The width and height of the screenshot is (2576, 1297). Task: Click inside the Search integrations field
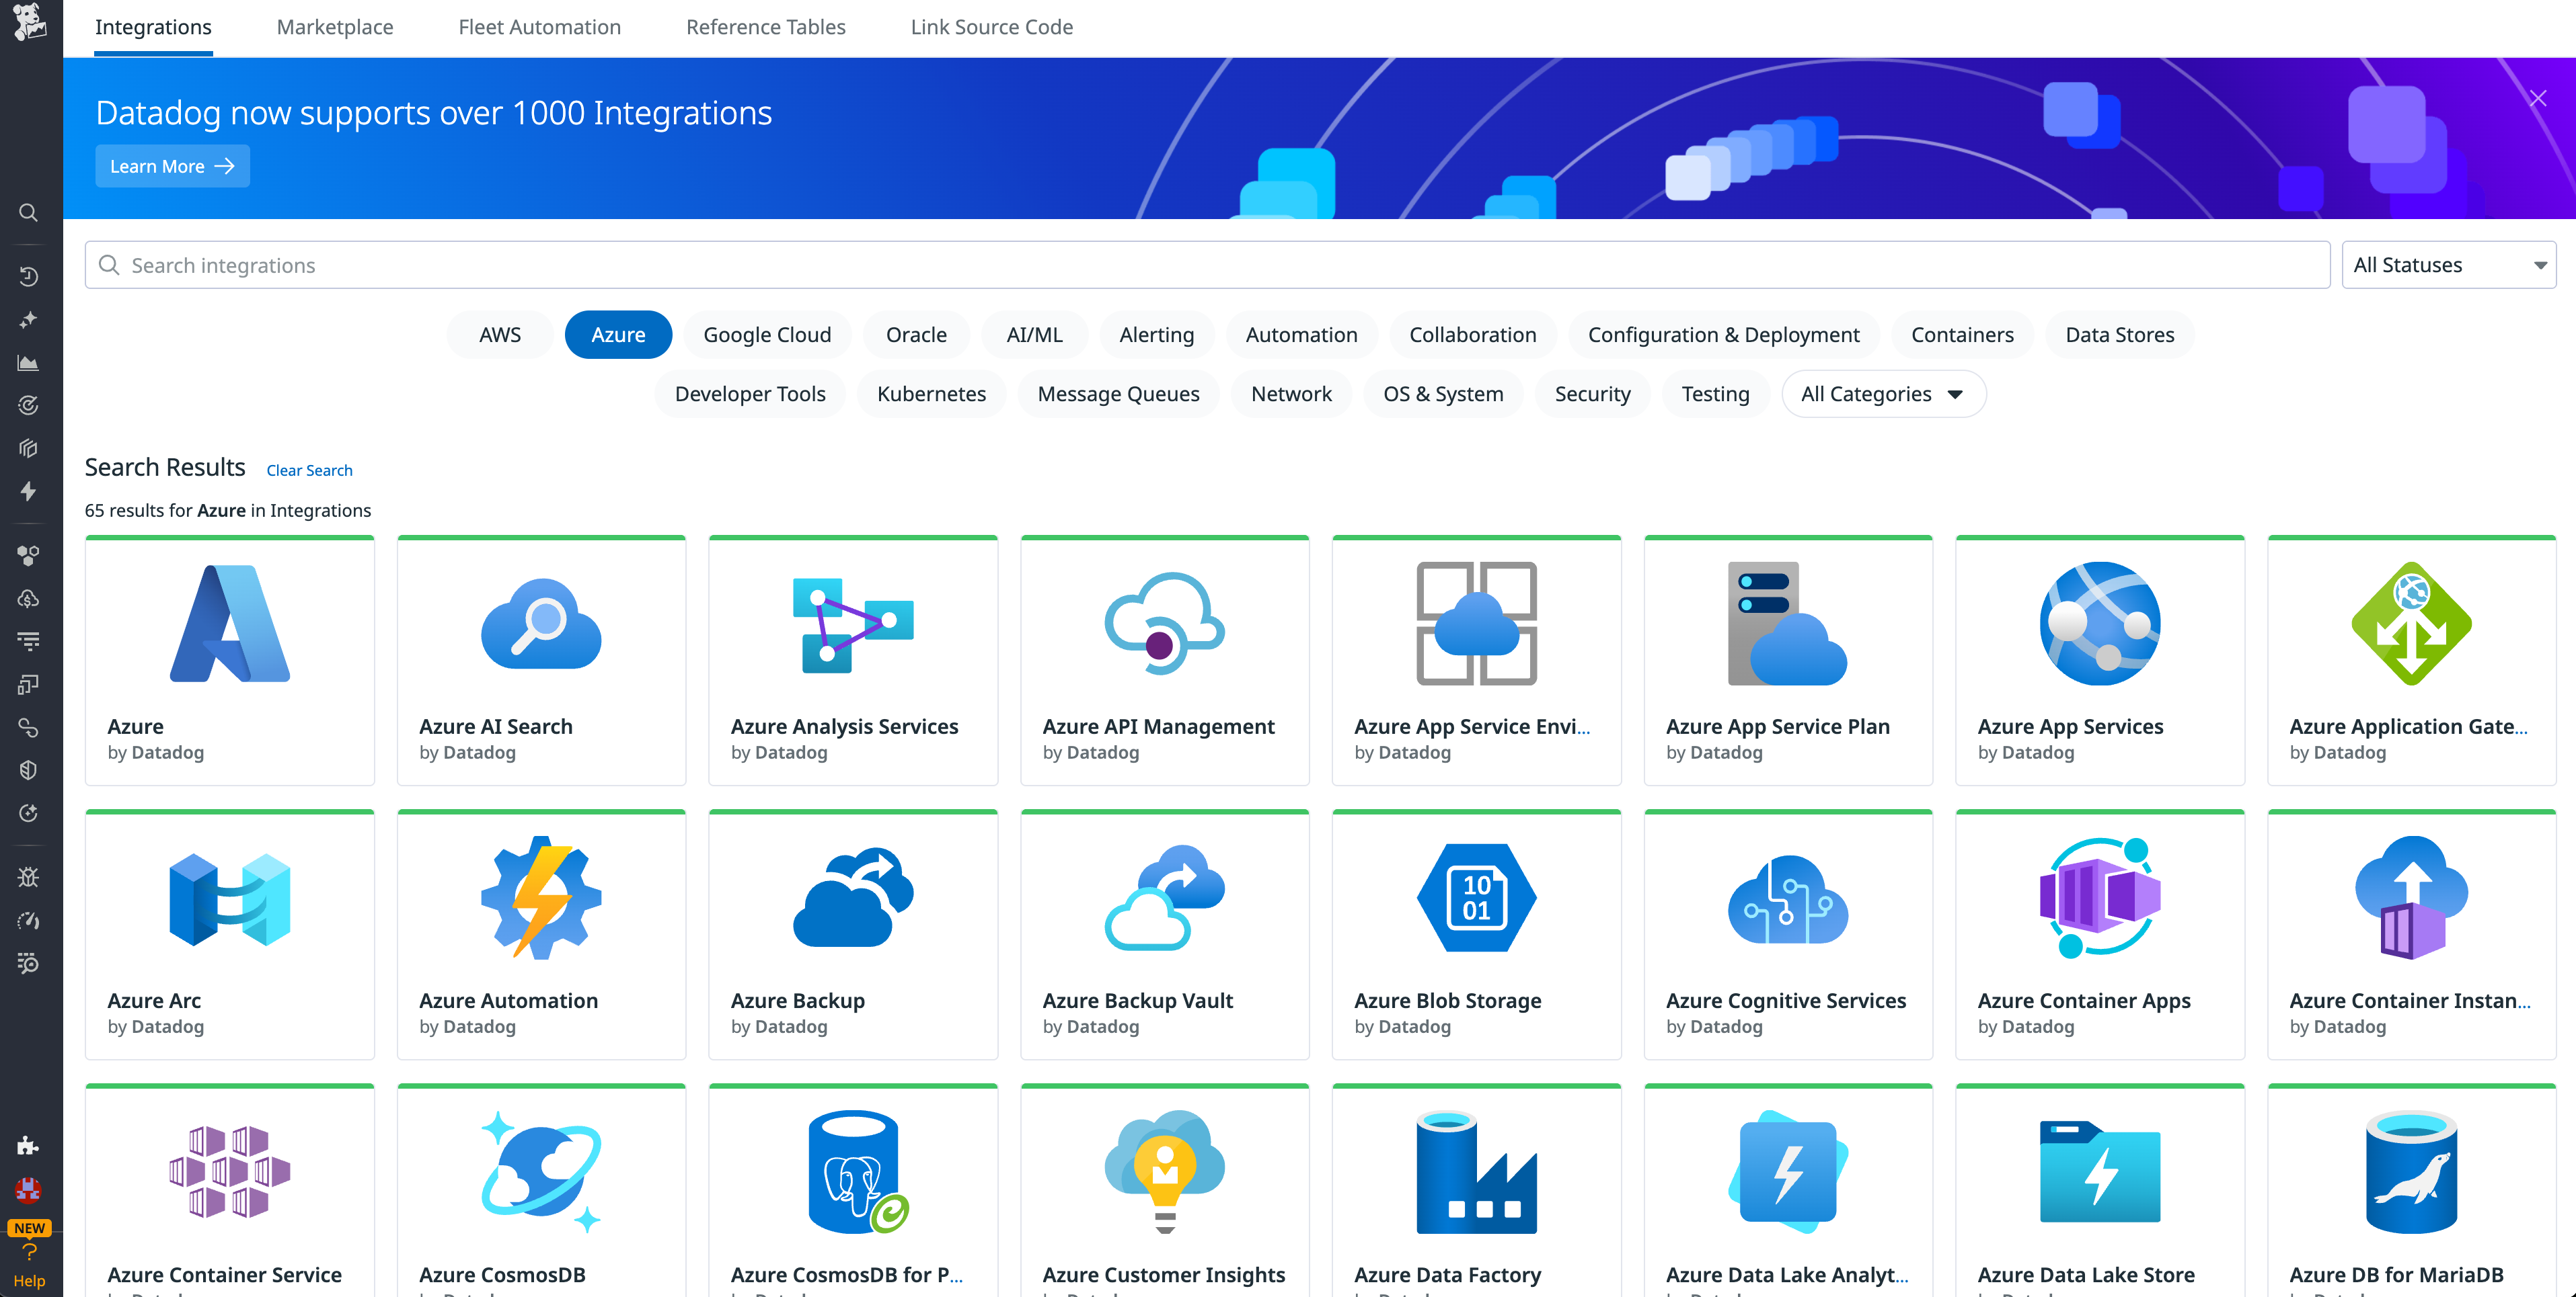pyautogui.click(x=700, y=265)
